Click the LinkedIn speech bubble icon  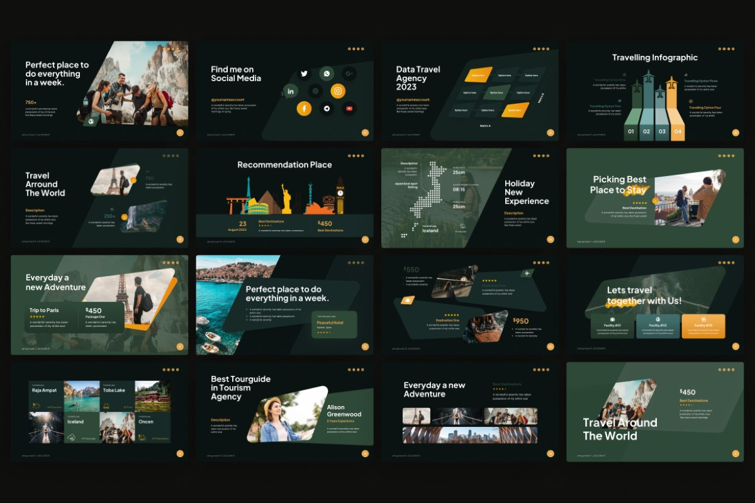coord(291,91)
